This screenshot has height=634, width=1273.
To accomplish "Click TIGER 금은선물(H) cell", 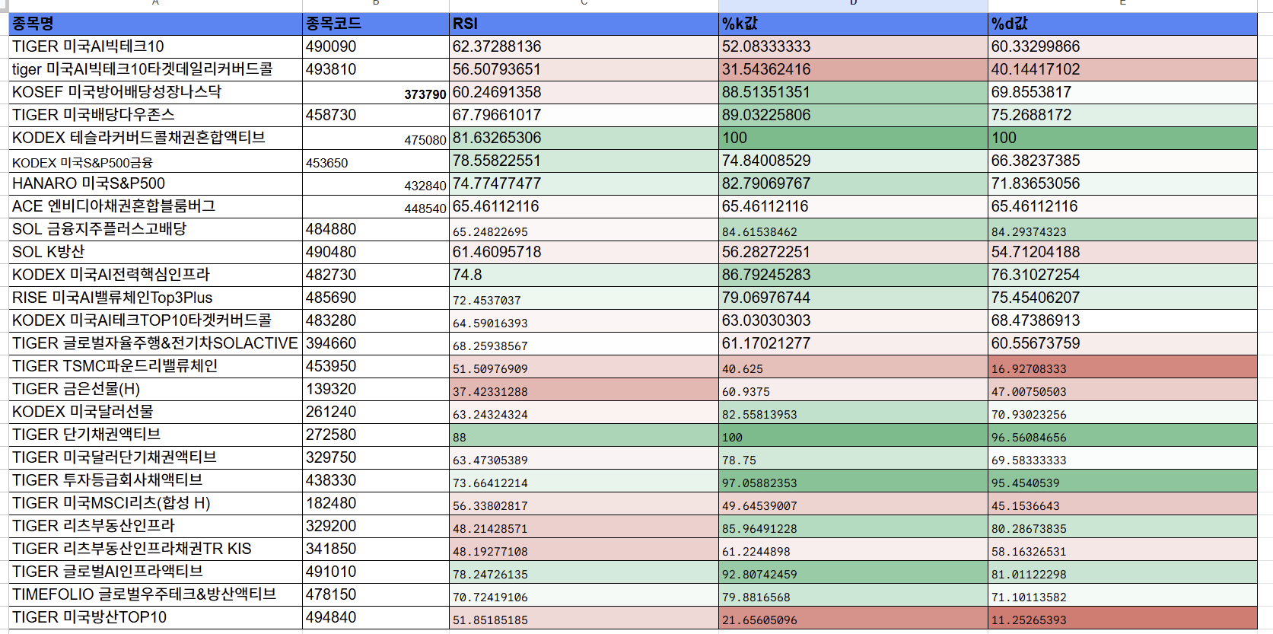I will 155,389.
